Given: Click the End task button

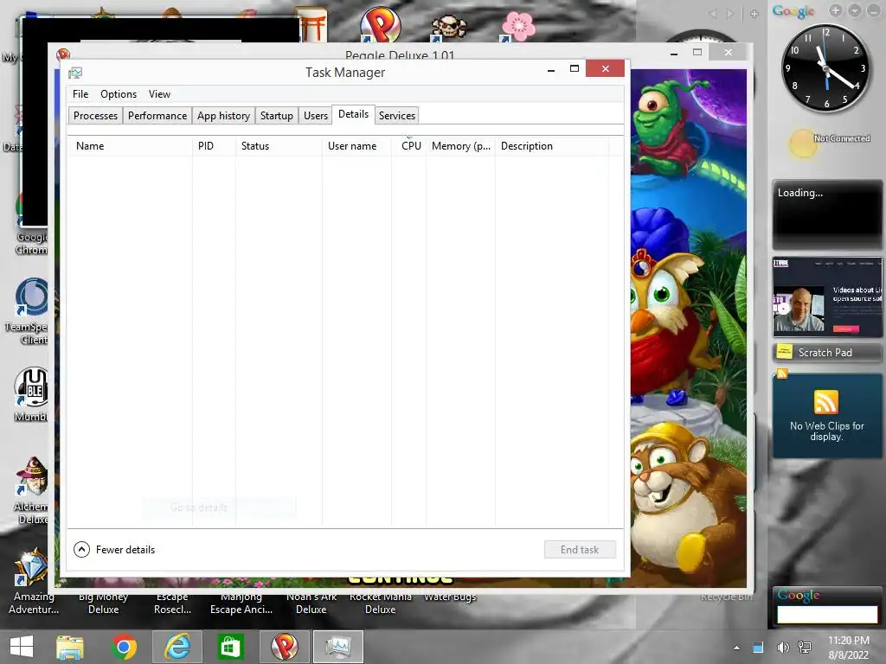Looking at the screenshot, I should [580, 549].
